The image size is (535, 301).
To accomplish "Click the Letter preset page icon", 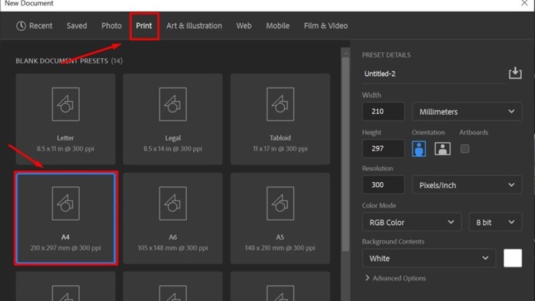I will click(66, 104).
